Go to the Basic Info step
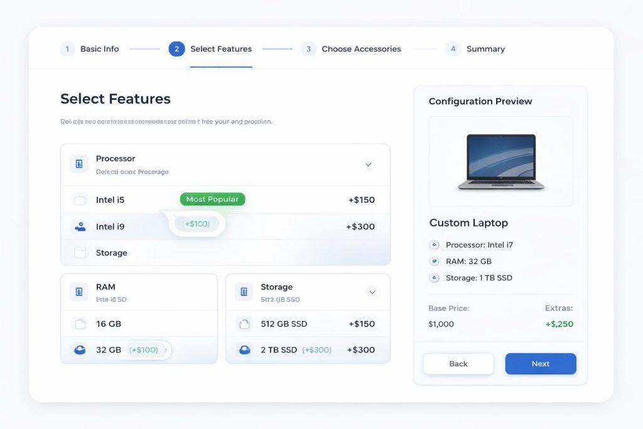 pyautogui.click(x=90, y=49)
